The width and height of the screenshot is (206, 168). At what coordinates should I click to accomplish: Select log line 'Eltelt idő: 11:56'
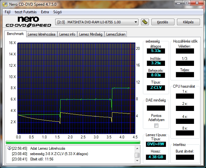coord(42,159)
